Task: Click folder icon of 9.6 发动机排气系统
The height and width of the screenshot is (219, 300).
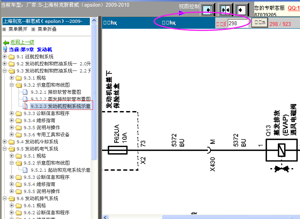Action: (11, 199)
